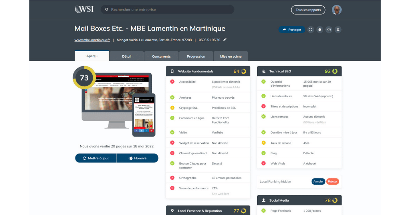Click overall score 73 gauge

tap(84, 78)
